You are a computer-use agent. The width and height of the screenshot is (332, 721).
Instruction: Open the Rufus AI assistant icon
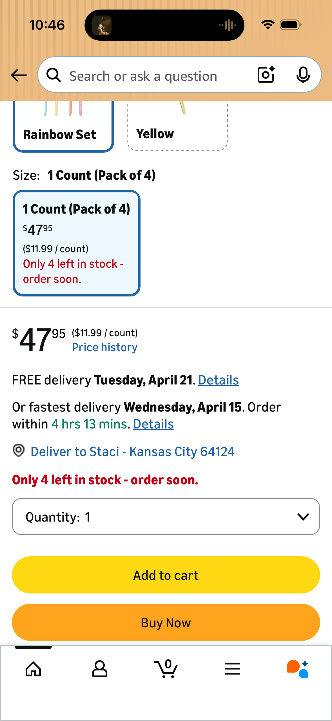point(298,669)
